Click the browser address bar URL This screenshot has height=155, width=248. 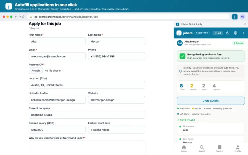66,17
